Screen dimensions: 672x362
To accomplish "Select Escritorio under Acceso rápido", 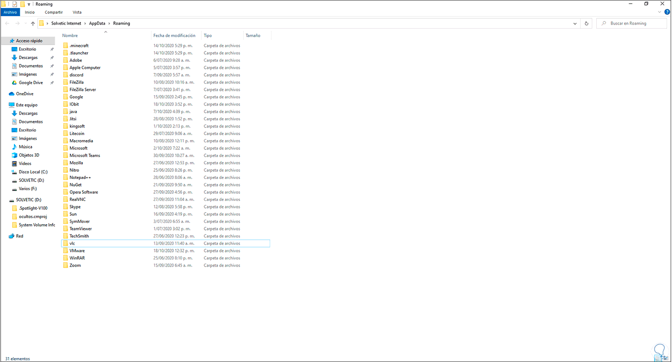I will [x=27, y=49].
